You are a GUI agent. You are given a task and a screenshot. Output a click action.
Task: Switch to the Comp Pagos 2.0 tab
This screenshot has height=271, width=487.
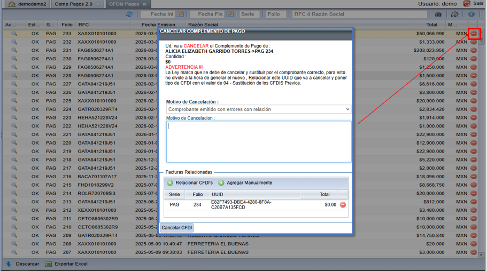click(73, 4)
